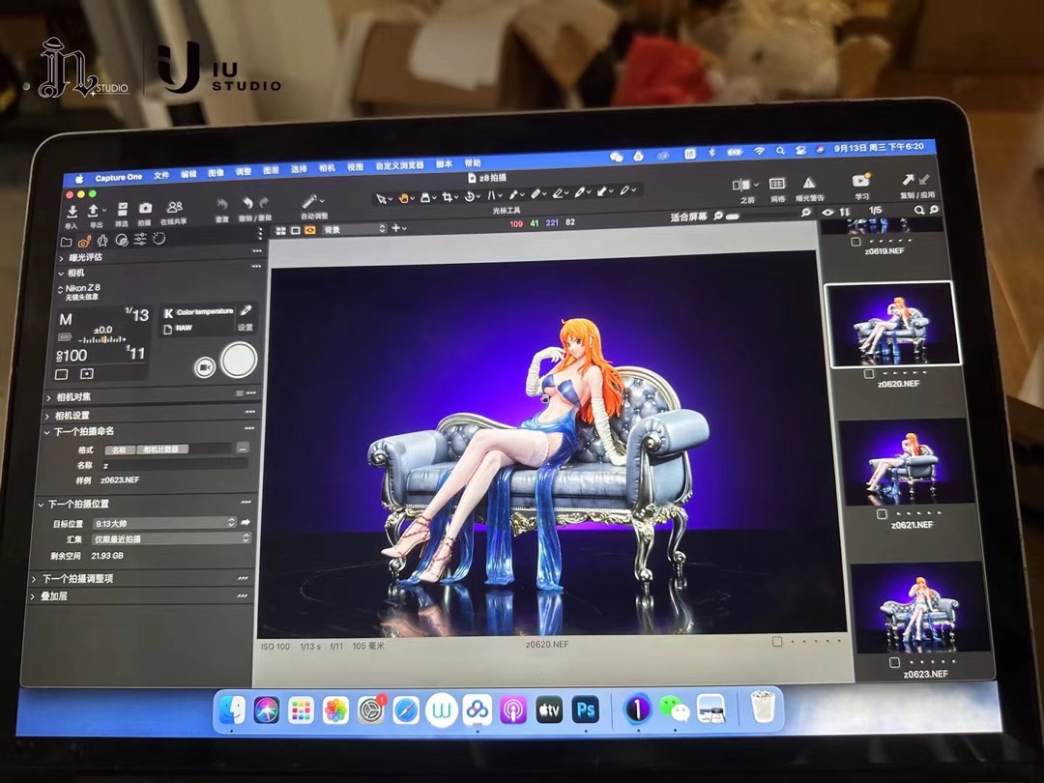Adjust the viewer zoom slider
The width and height of the screenshot is (1044, 783).
733,217
